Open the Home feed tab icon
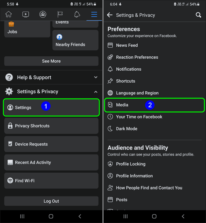Screen dimensions: 206x223 click(x=8, y=14)
